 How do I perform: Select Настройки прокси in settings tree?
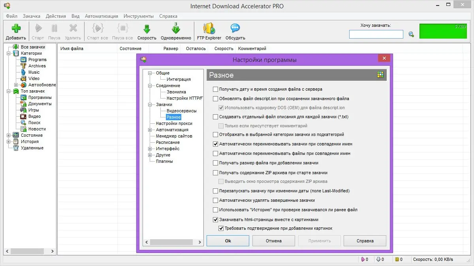[x=174, y=123]
